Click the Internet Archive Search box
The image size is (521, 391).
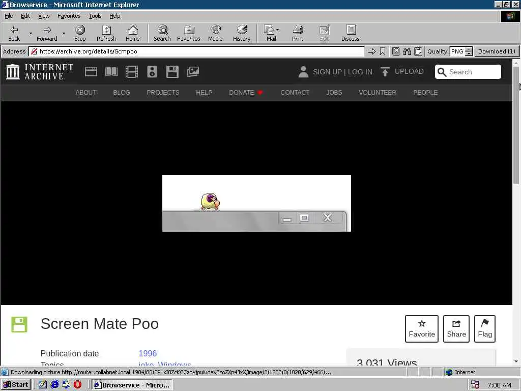click(468, 72)
